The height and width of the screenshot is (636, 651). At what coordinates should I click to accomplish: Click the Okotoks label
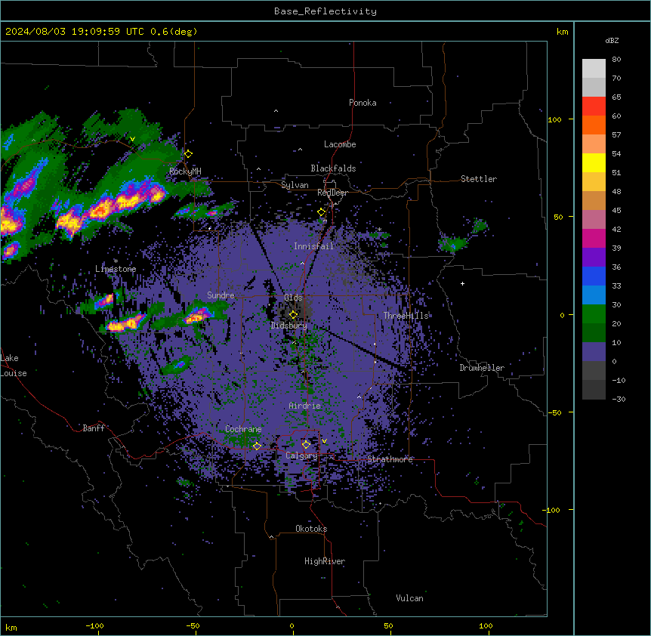click(311, 529)
